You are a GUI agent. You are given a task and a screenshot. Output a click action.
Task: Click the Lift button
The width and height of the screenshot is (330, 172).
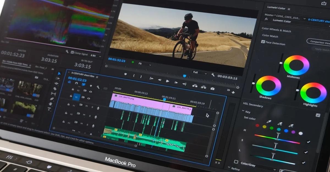pyautogui.click(x=195, y=86)
